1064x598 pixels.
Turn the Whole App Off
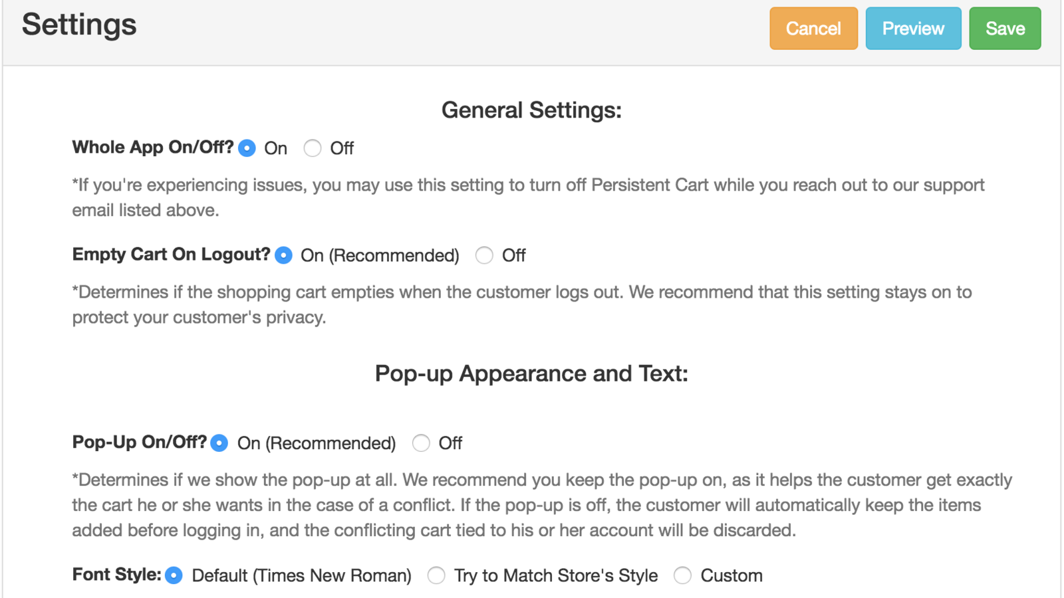[313, 148]
